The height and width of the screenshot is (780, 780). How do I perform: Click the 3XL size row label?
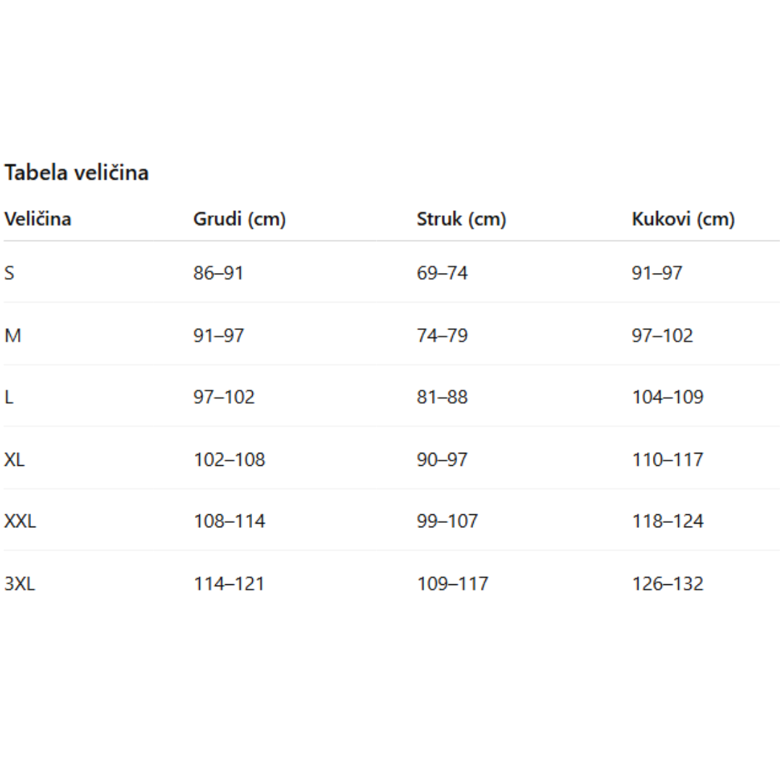pos(19,584)
